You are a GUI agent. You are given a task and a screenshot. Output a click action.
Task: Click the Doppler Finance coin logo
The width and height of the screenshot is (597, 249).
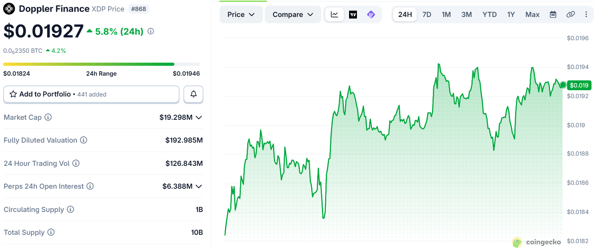point(9,9)
